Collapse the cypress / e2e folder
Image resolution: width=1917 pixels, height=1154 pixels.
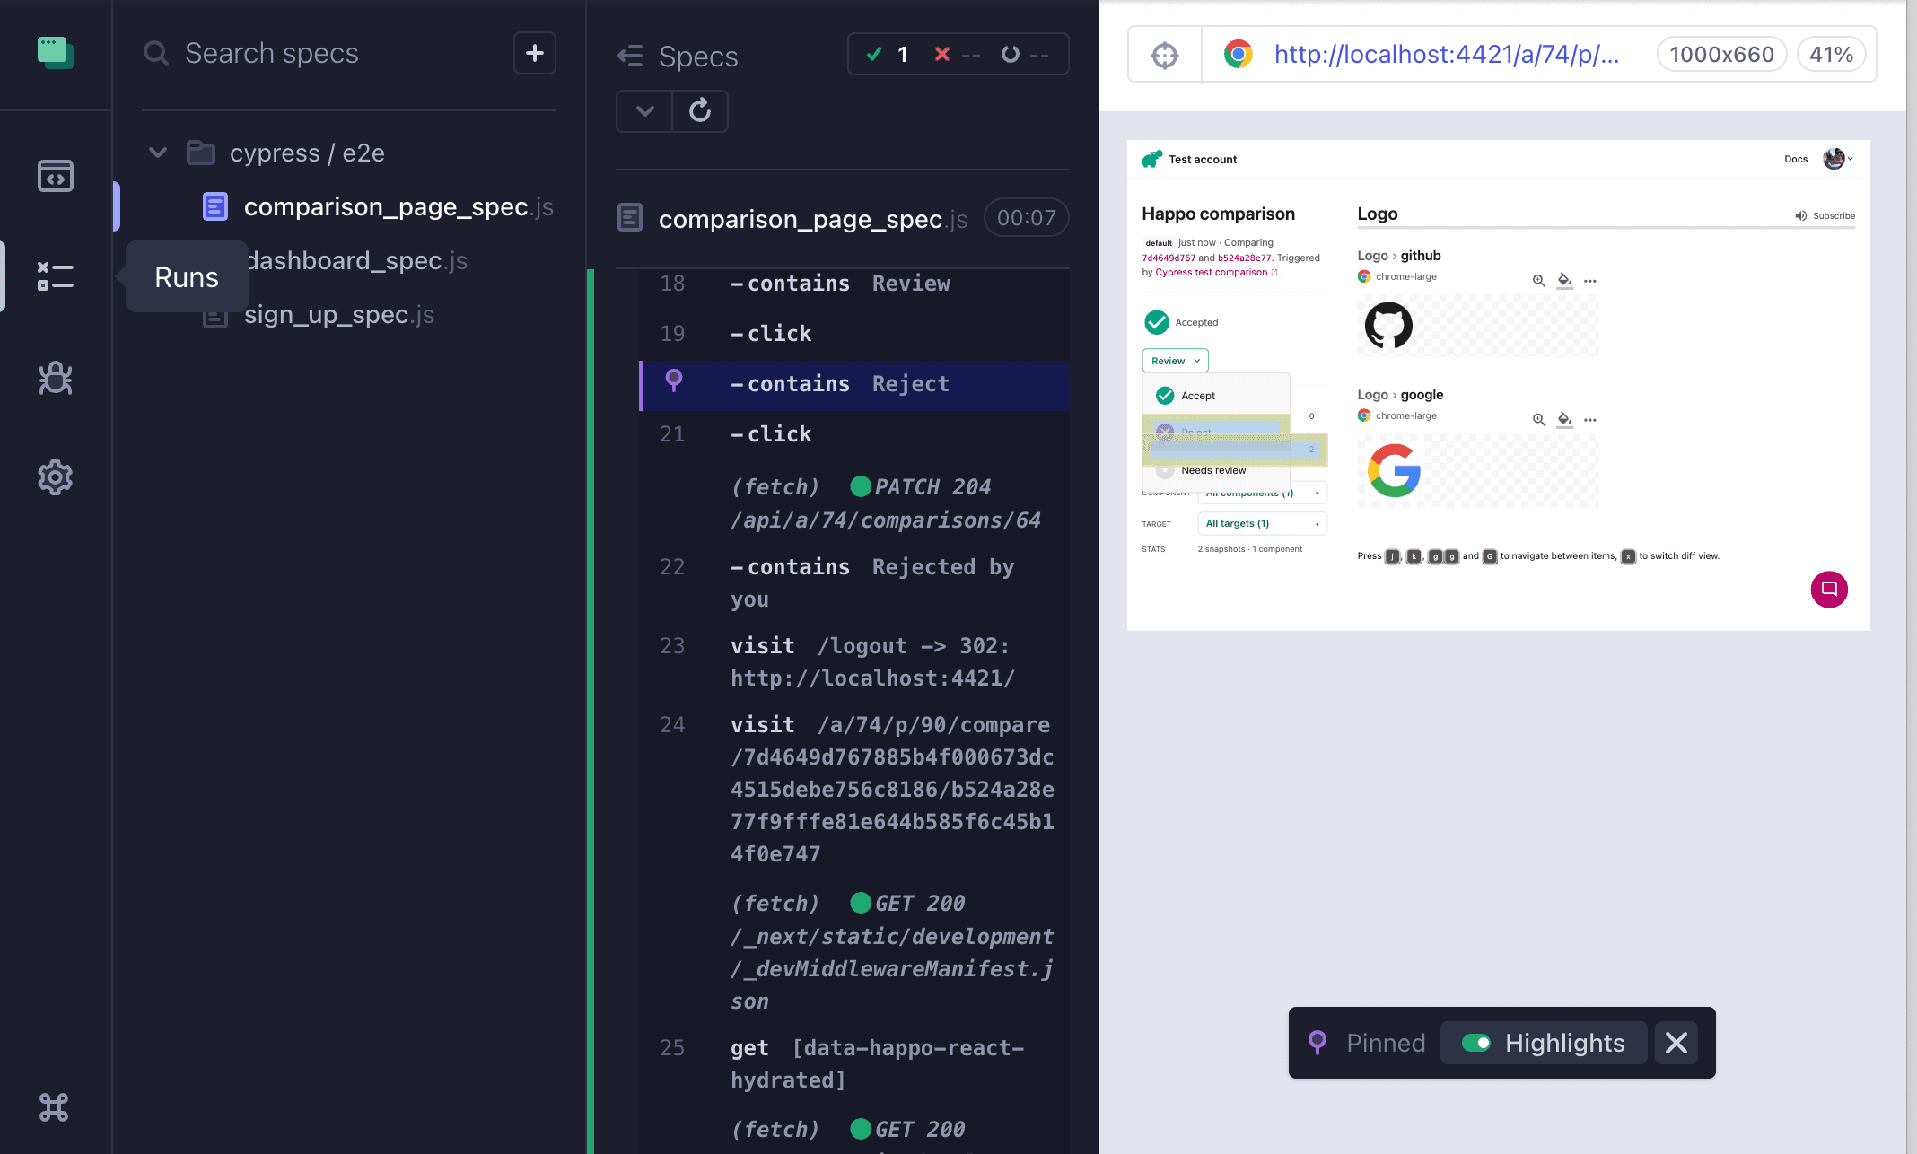pos(158,153)
